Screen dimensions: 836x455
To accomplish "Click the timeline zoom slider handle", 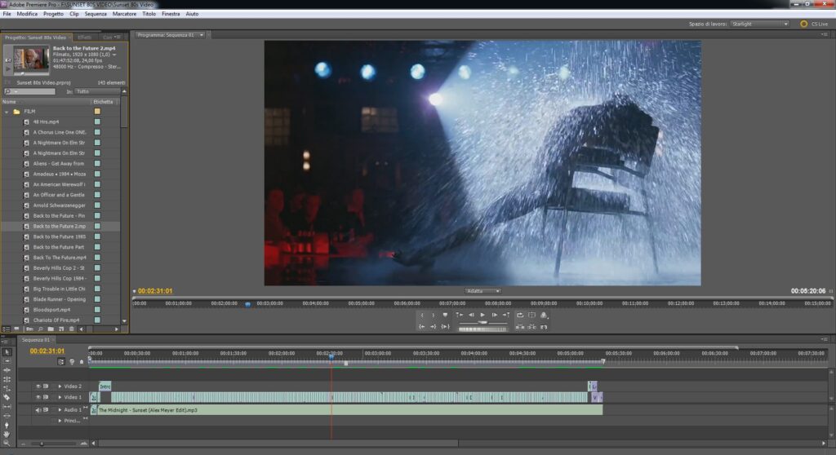I will pyautogui.click(x=42, y=444).
